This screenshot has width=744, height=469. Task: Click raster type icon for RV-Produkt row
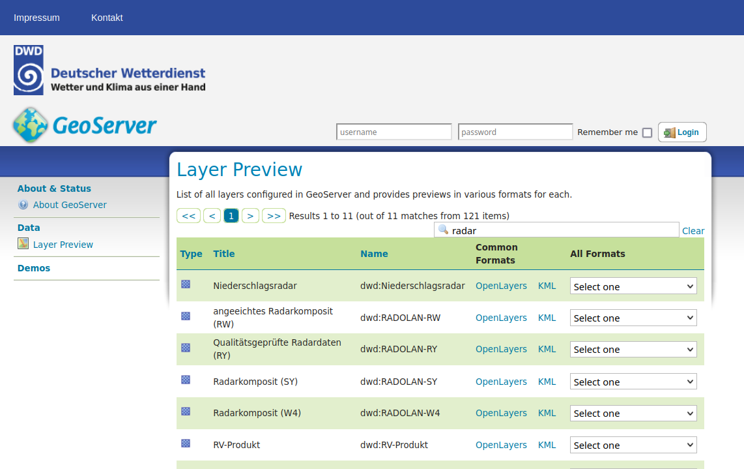pyautogui.click(x=186, y=444)
